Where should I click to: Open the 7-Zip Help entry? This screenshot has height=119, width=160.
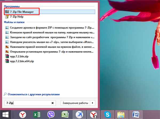(17, 17)
